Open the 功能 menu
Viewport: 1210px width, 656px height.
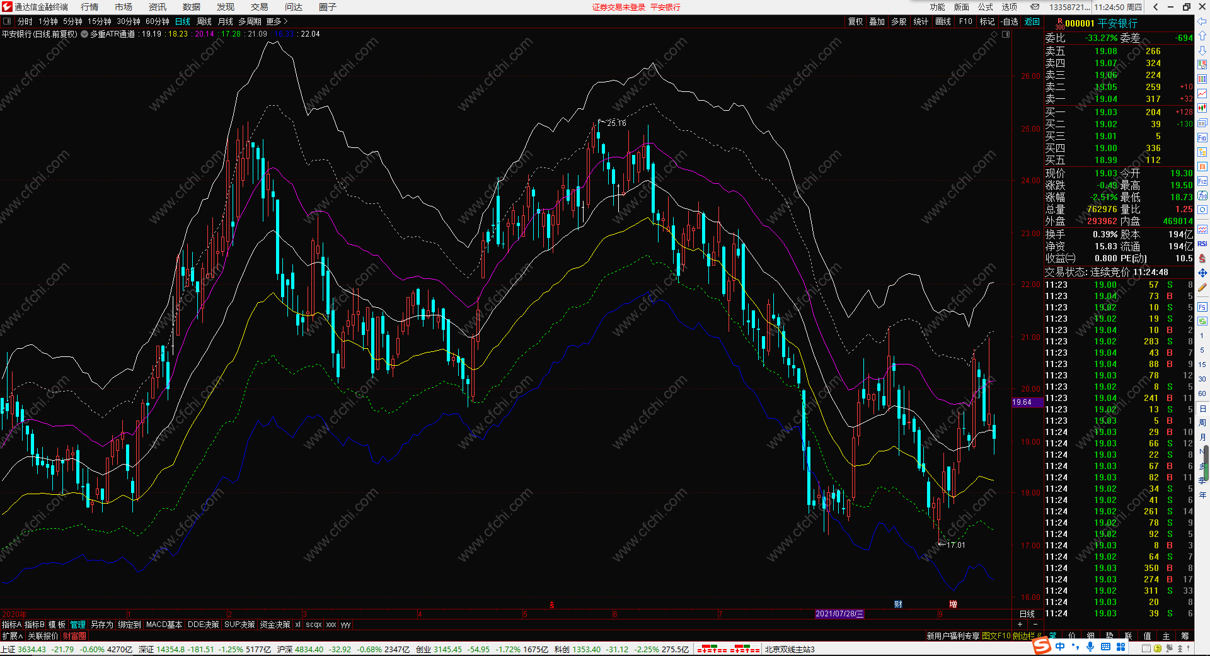point(937,7)
